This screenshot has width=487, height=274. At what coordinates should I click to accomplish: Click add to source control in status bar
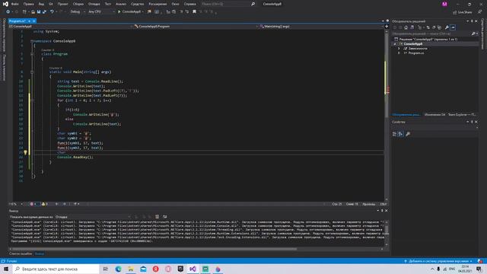coord(438,261)
